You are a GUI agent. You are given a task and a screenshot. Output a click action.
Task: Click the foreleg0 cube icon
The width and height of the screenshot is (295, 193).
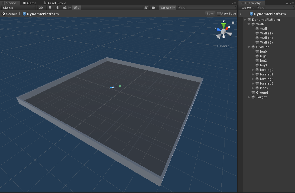click(x=257, y=70)
